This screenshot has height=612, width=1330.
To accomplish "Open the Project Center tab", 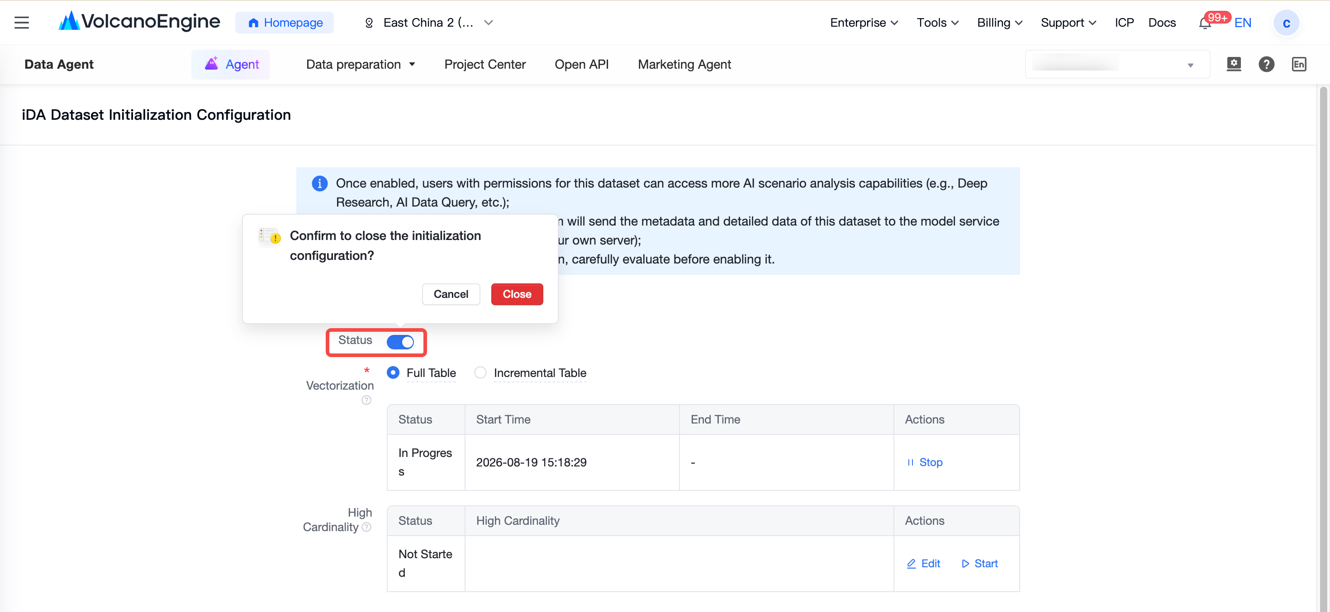I will point(485,65).
